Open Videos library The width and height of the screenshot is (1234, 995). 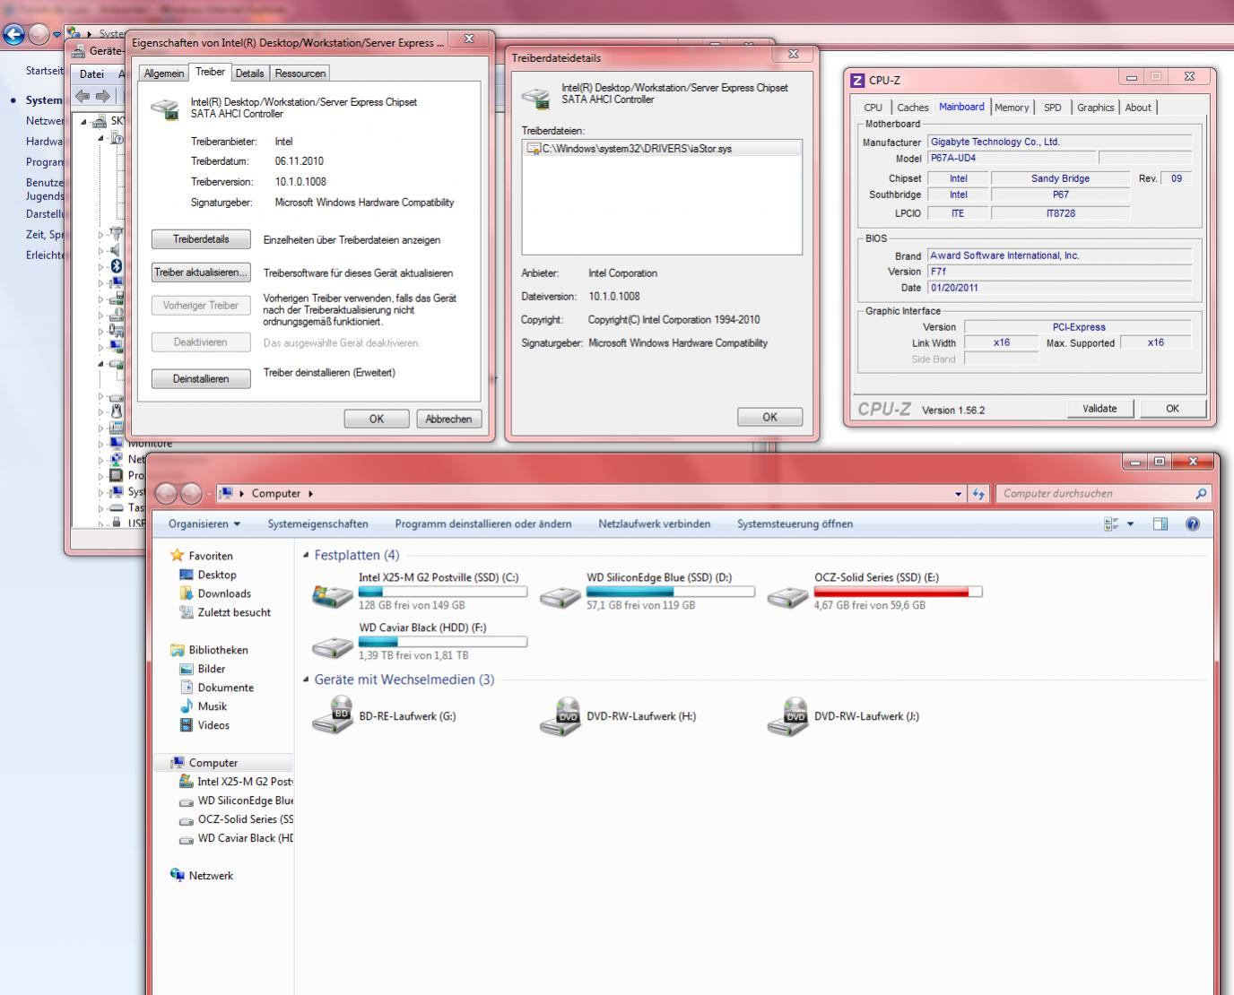(213, 725)
